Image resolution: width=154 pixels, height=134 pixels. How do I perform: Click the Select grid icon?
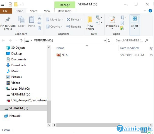point(135,19)
